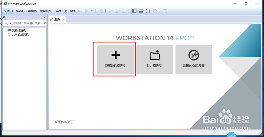
Task: Close the 库 library panel
Action: click(44, 17)
